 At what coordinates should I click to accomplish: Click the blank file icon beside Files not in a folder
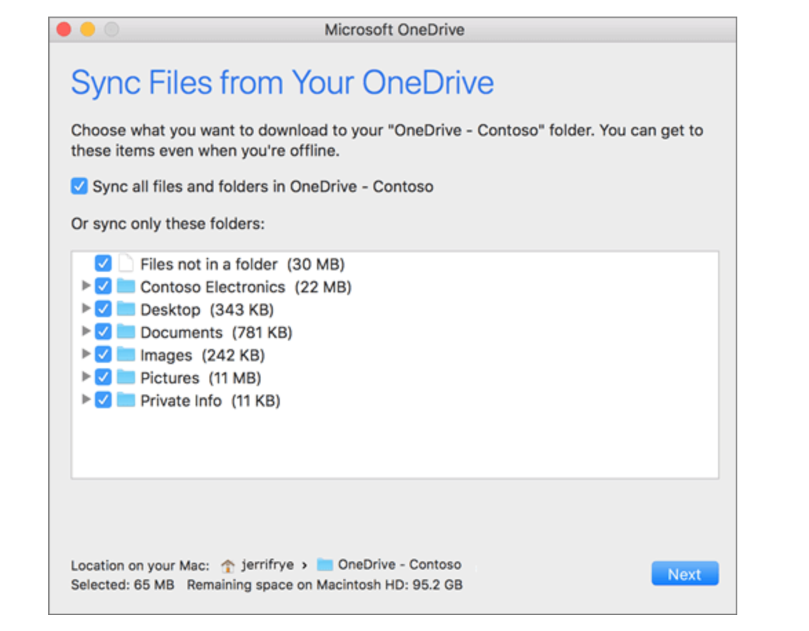[x=126, y=263]
